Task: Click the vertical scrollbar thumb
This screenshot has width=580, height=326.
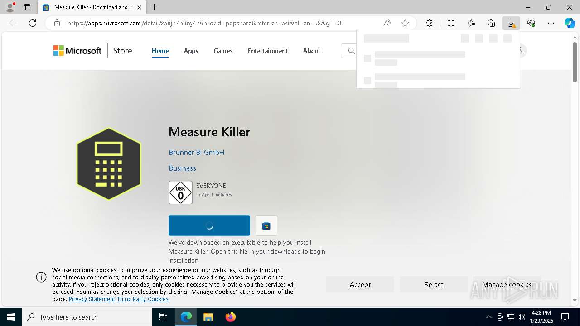Action: point(575,61)
